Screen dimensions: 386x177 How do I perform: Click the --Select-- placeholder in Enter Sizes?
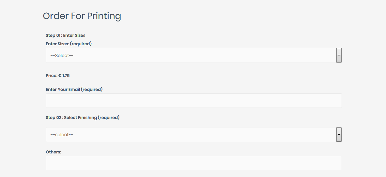[62, 56]
